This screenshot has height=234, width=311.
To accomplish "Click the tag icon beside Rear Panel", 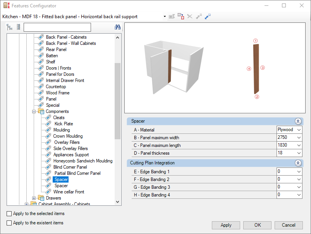I will click(41, 50).
